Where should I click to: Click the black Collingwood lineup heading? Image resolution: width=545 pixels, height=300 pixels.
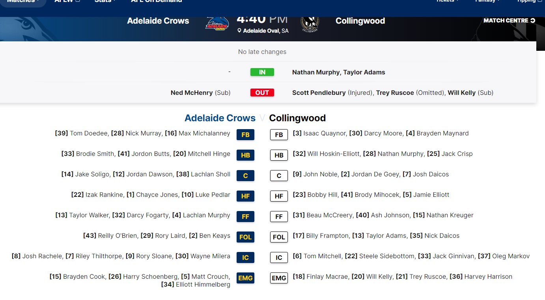[x=297, y=118]
